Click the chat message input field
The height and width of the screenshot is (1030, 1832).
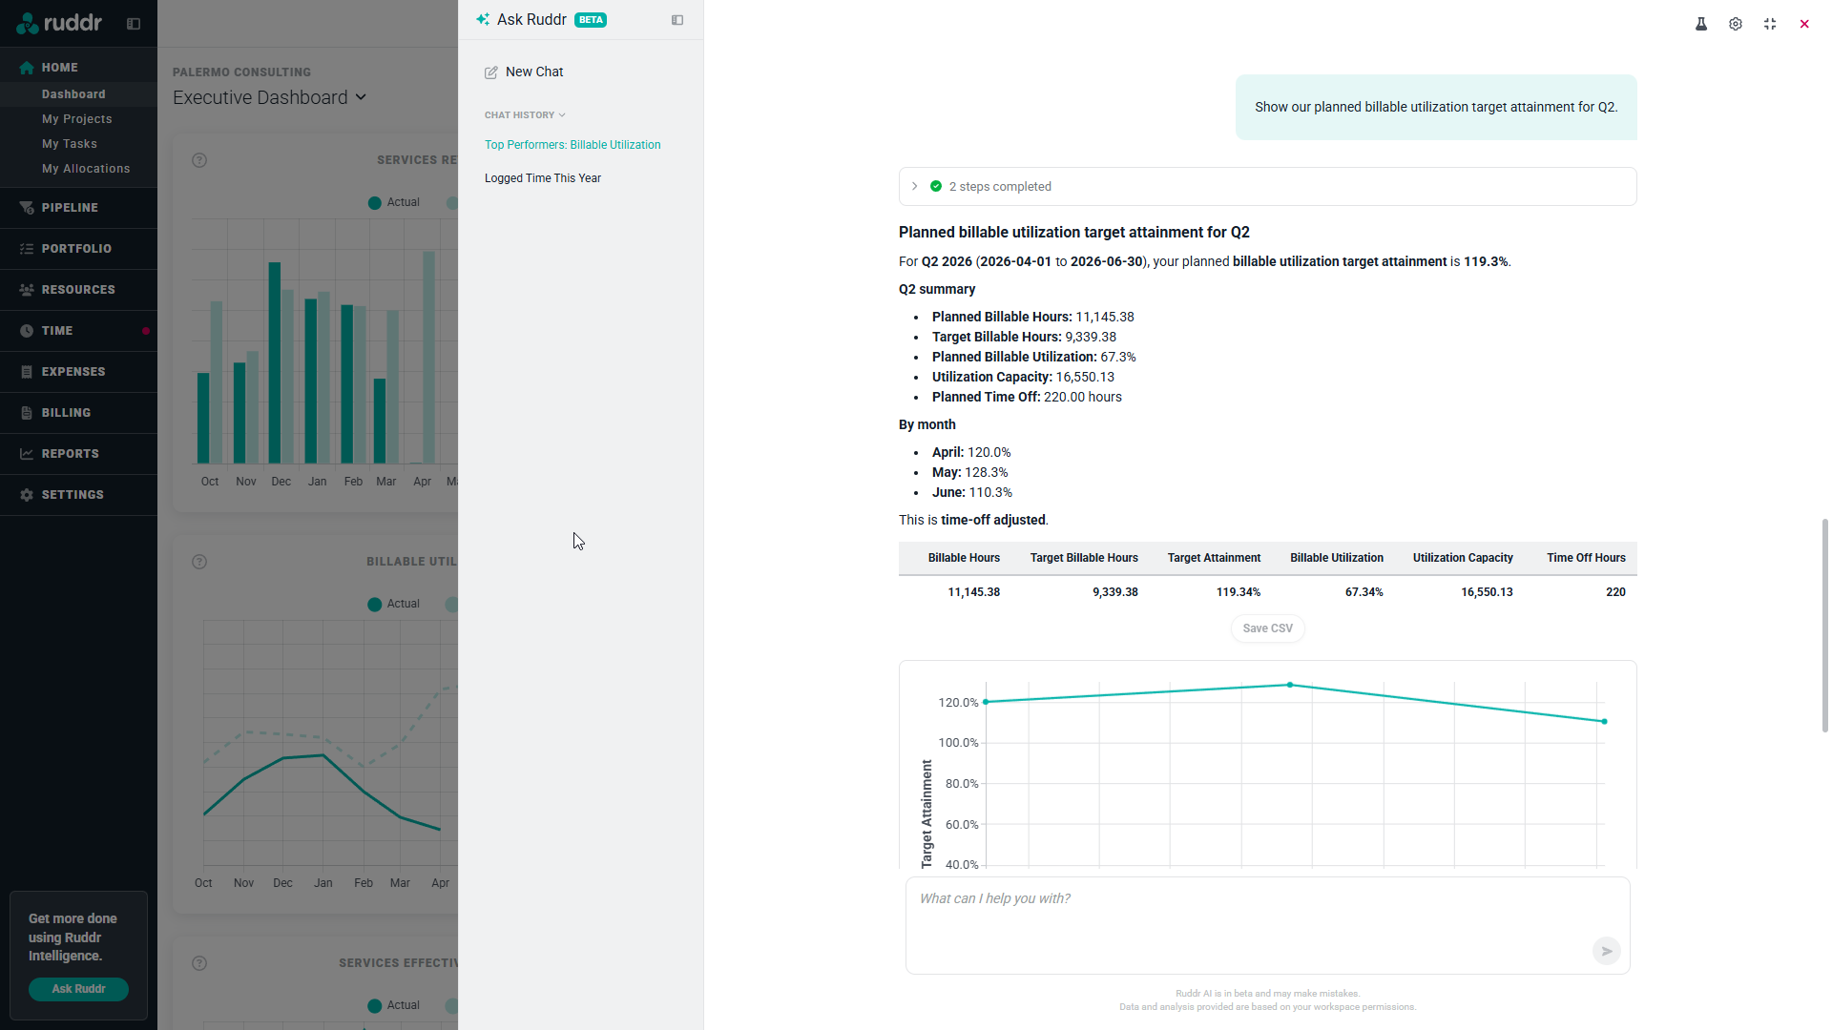(1240, 916)
